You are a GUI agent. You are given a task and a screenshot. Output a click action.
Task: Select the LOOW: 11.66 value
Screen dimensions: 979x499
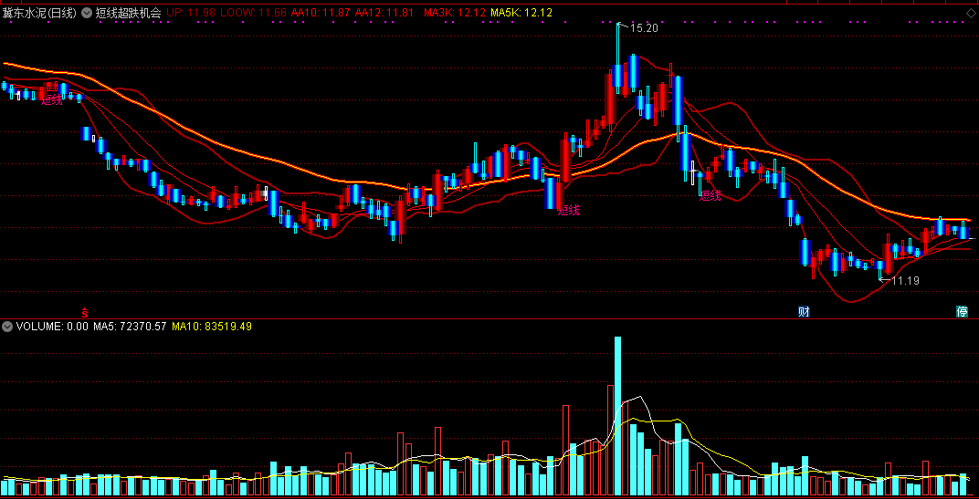(254, 13)
